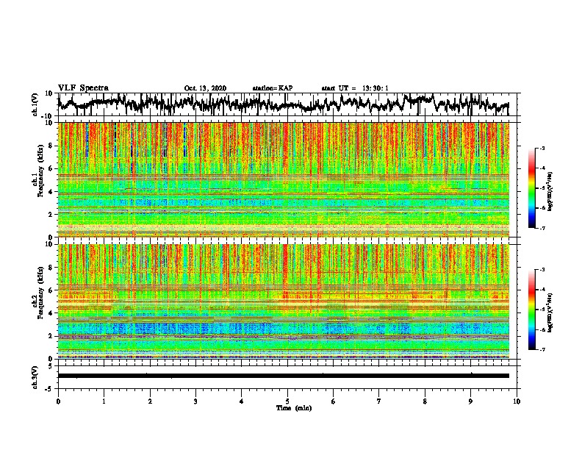
Task: Click the ch.1 'Frequency (kHz)' axis label
Action: tap(40, 171)
